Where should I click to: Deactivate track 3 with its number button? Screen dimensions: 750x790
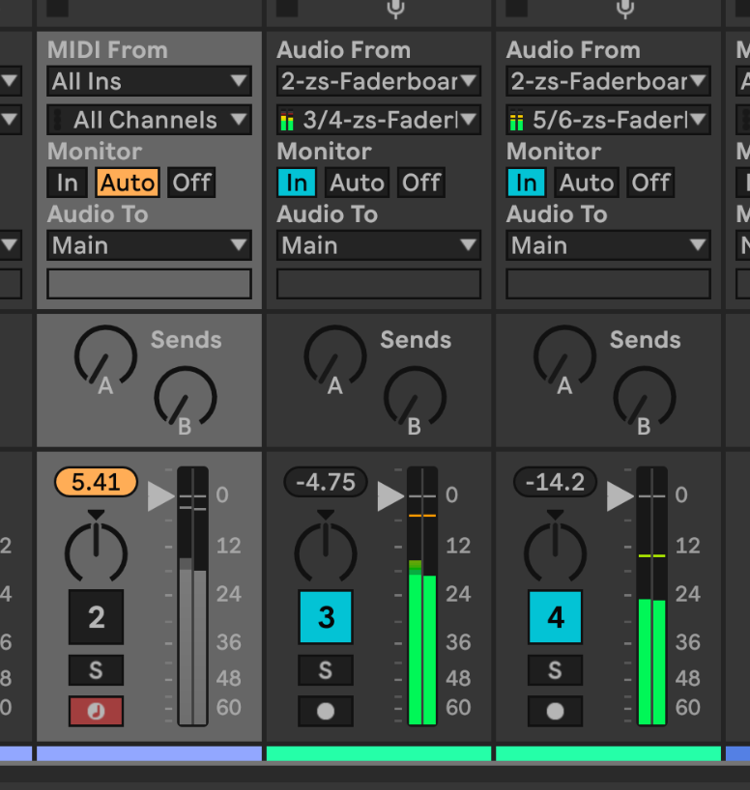pos(326,617)
